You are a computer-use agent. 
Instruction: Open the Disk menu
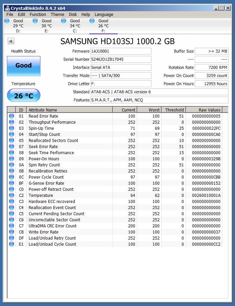(x=73, y=15)
